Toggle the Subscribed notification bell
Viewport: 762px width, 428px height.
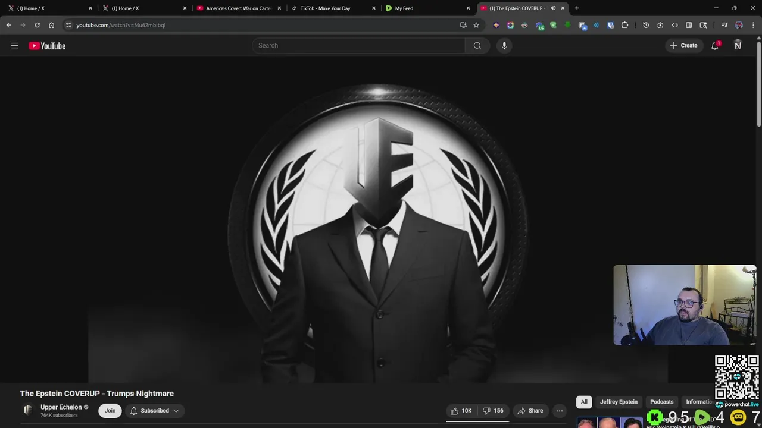[x=133, y=411]
